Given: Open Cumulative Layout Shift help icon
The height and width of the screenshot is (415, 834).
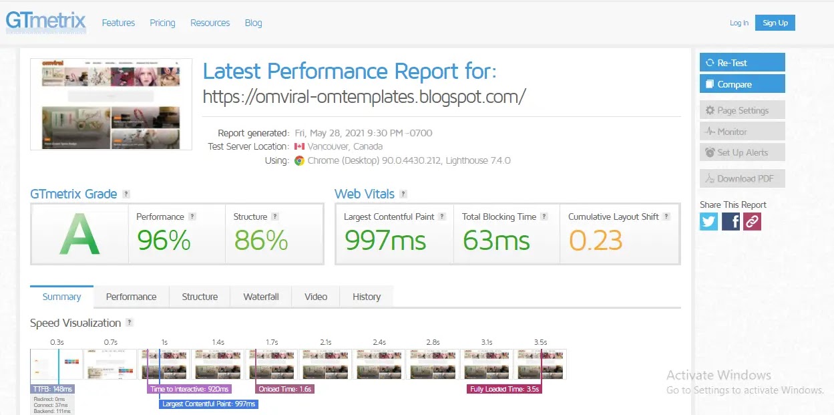Looking at the screenshot, I should [x=666, y=217].
